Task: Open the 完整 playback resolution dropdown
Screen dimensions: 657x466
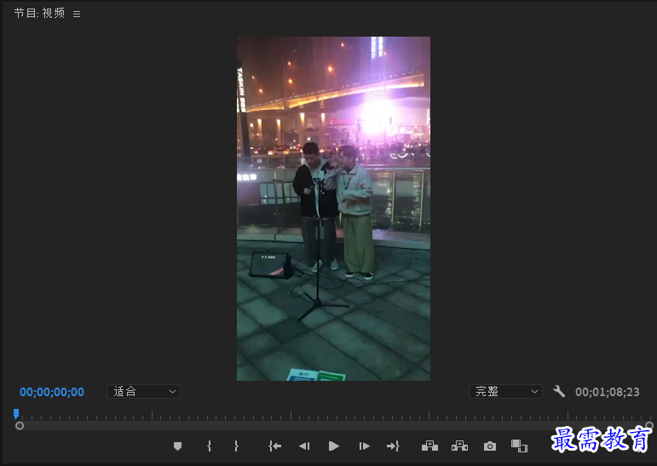Action: pyautogui.click(x=505, y=391)
